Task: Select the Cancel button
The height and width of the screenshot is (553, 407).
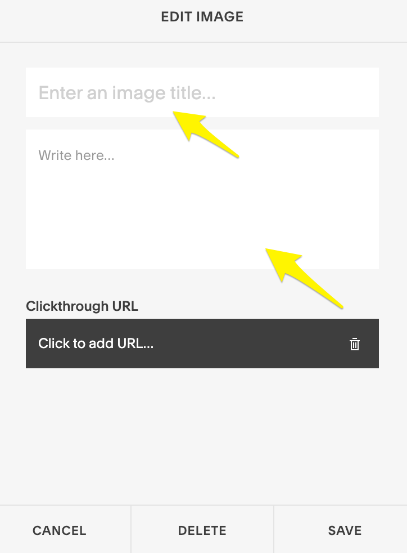Action: click(x=59, y=530)
